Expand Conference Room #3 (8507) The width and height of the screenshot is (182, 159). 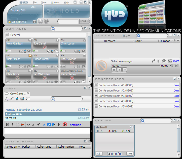coord(96,96)
